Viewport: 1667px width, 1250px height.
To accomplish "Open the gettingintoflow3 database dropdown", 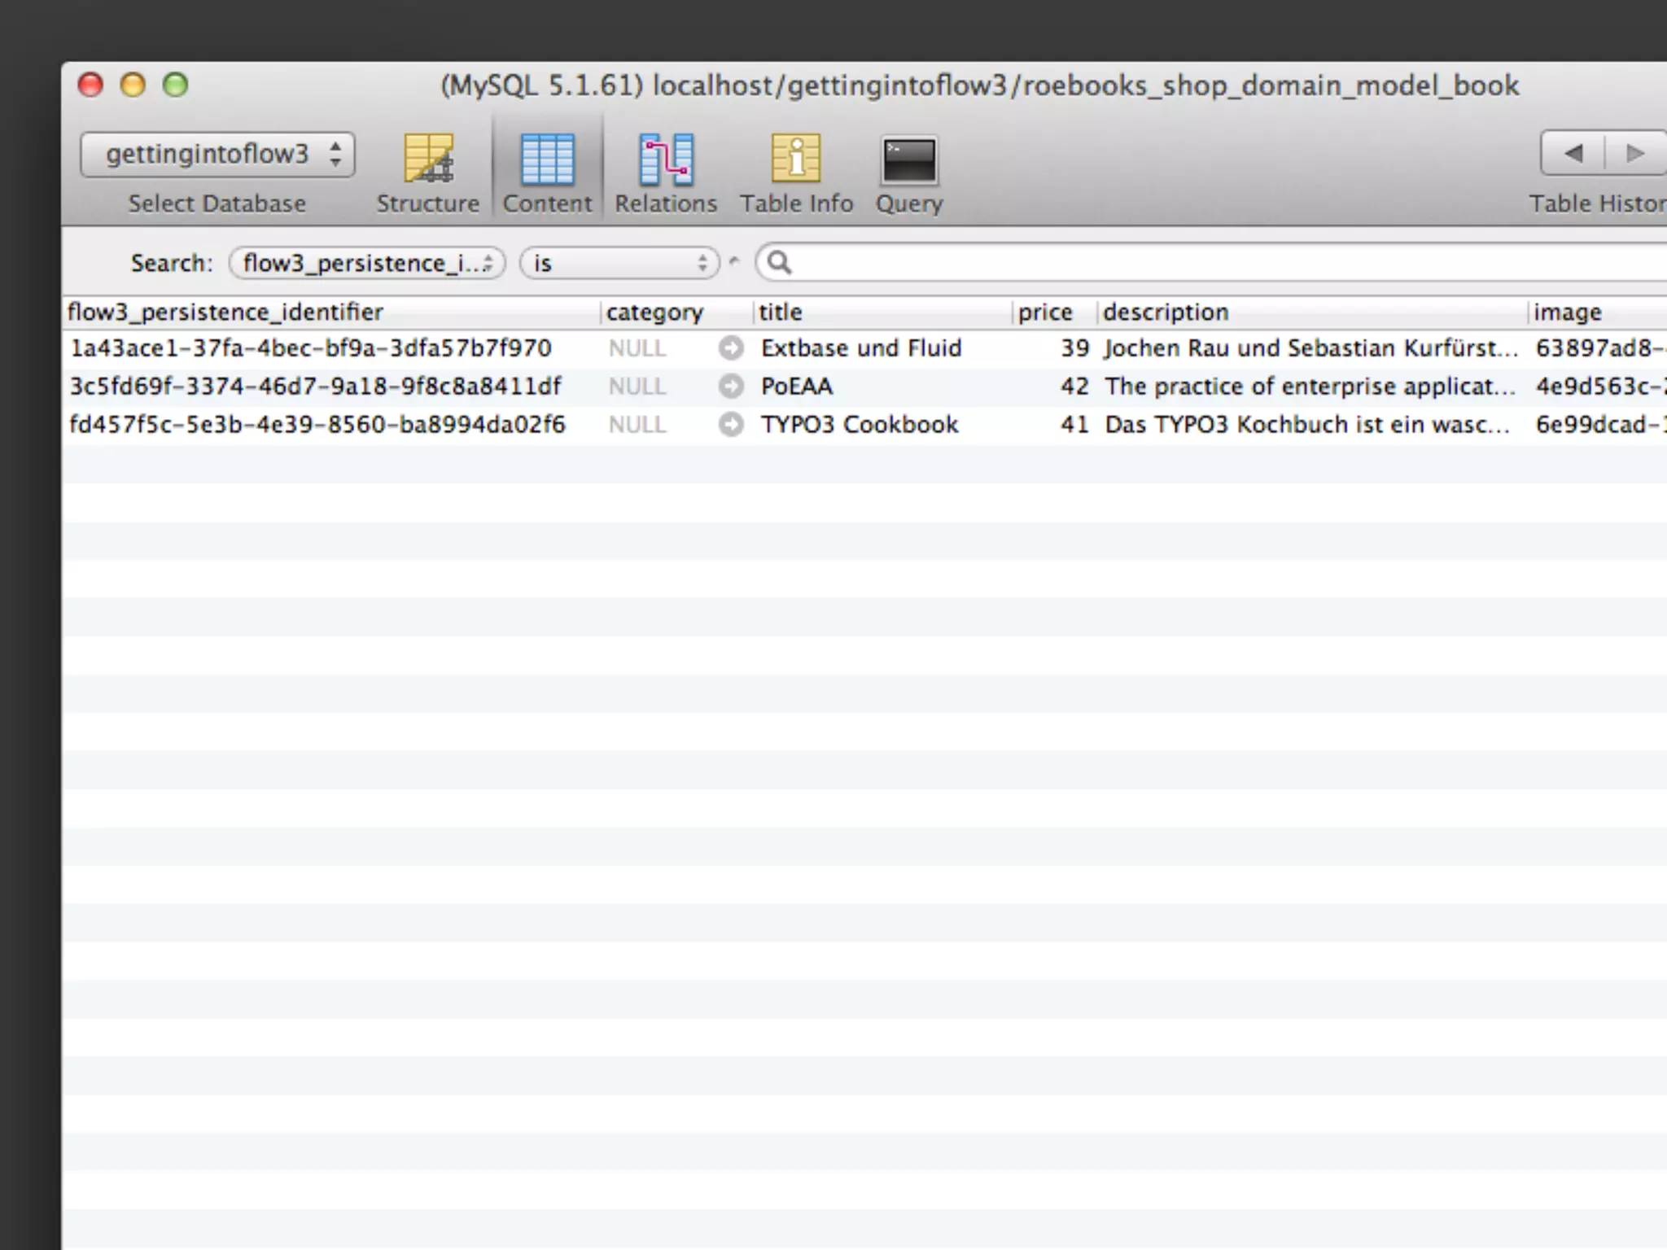I will [217, 154].
